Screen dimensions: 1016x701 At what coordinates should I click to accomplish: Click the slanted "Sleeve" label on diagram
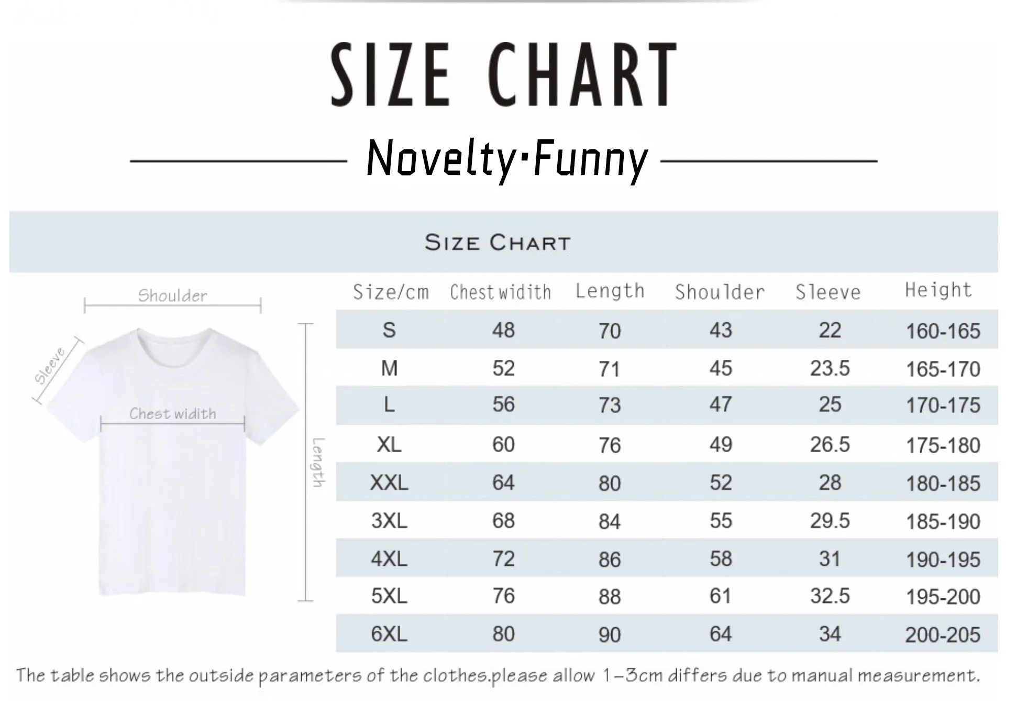50,365
